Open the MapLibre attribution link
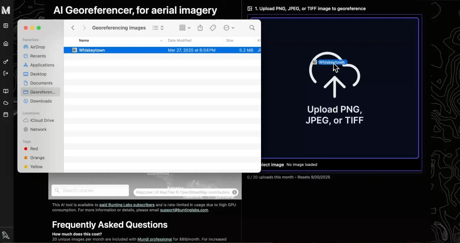Screen dimensions: 460x243 pos(144,192)
